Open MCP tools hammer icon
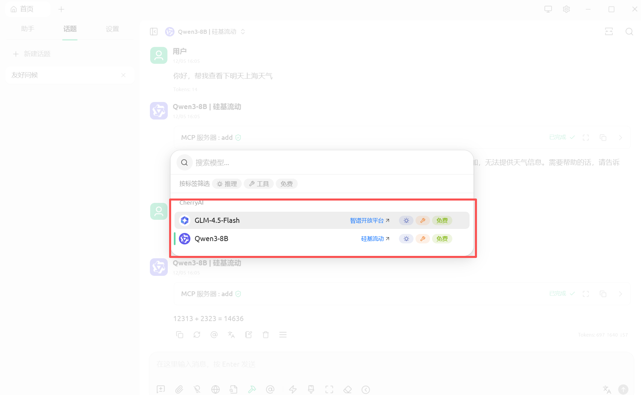 pos(252,389)
